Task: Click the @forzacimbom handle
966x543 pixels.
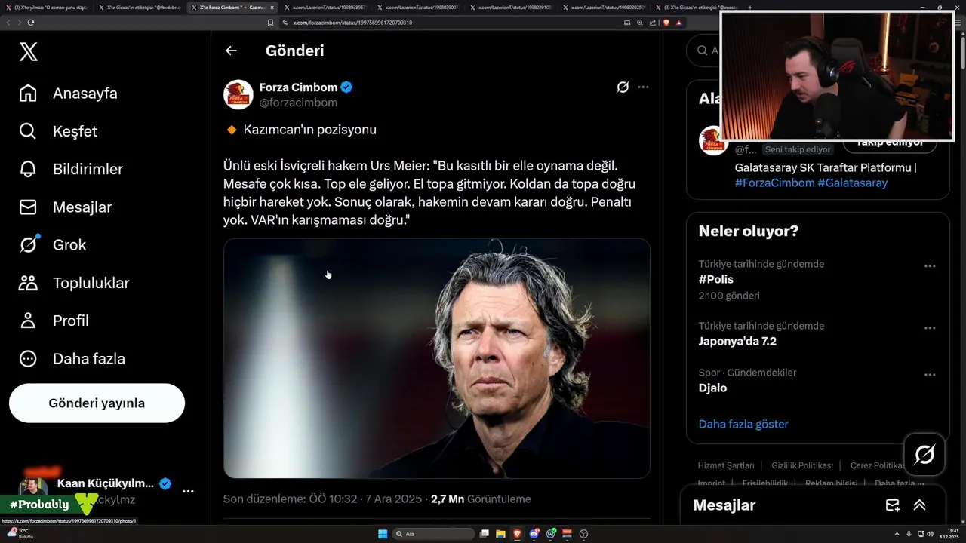Action: pos(298,103)
